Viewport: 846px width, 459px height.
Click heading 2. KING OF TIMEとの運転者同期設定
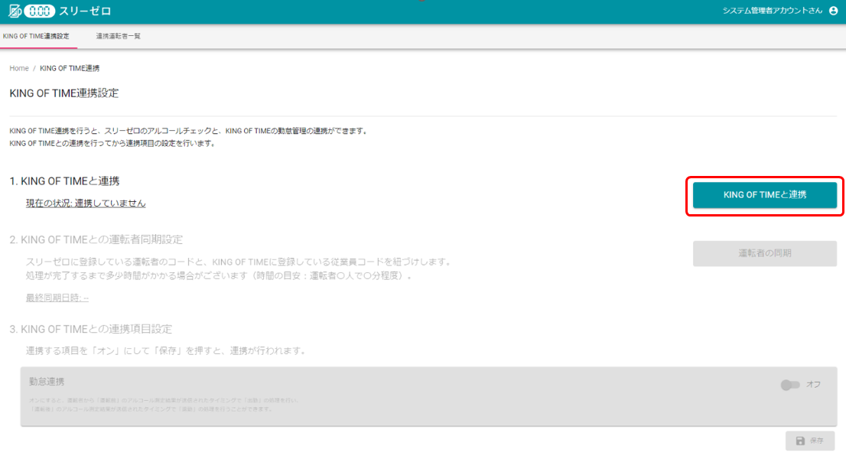pyautogui.click(x=96, y=239)
